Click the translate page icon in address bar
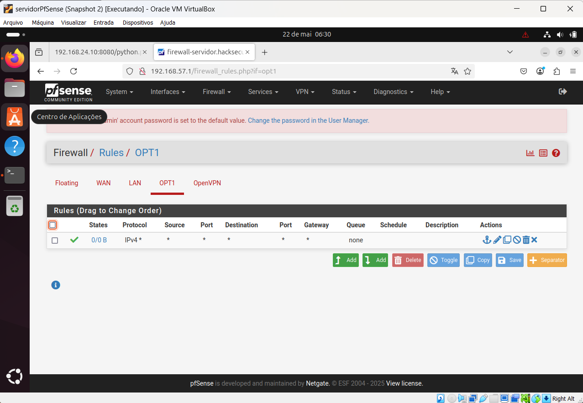583x403 pixels. coord(454,71)
